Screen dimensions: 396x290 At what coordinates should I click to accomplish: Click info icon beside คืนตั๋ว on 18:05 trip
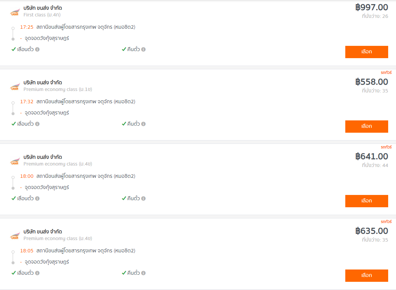(x=144, y=273)
